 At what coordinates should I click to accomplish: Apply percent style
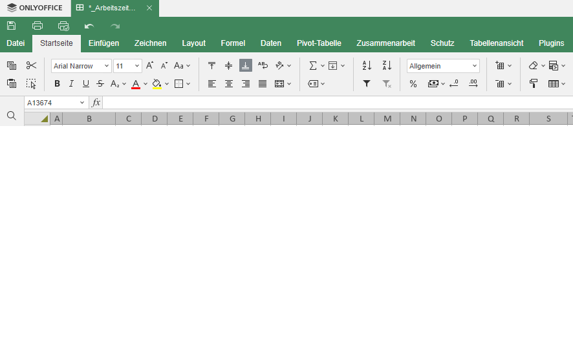[413, 83]
